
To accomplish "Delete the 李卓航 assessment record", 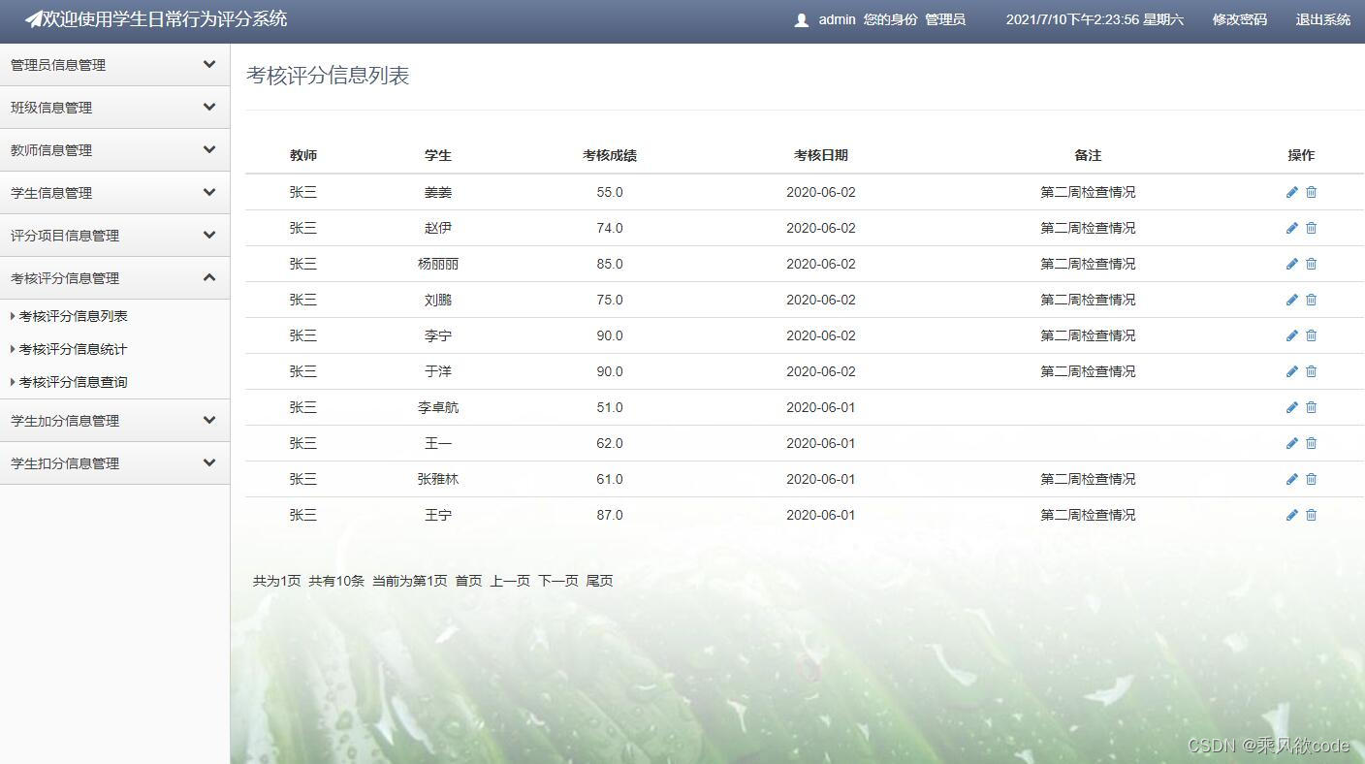I will [1311, 407].
